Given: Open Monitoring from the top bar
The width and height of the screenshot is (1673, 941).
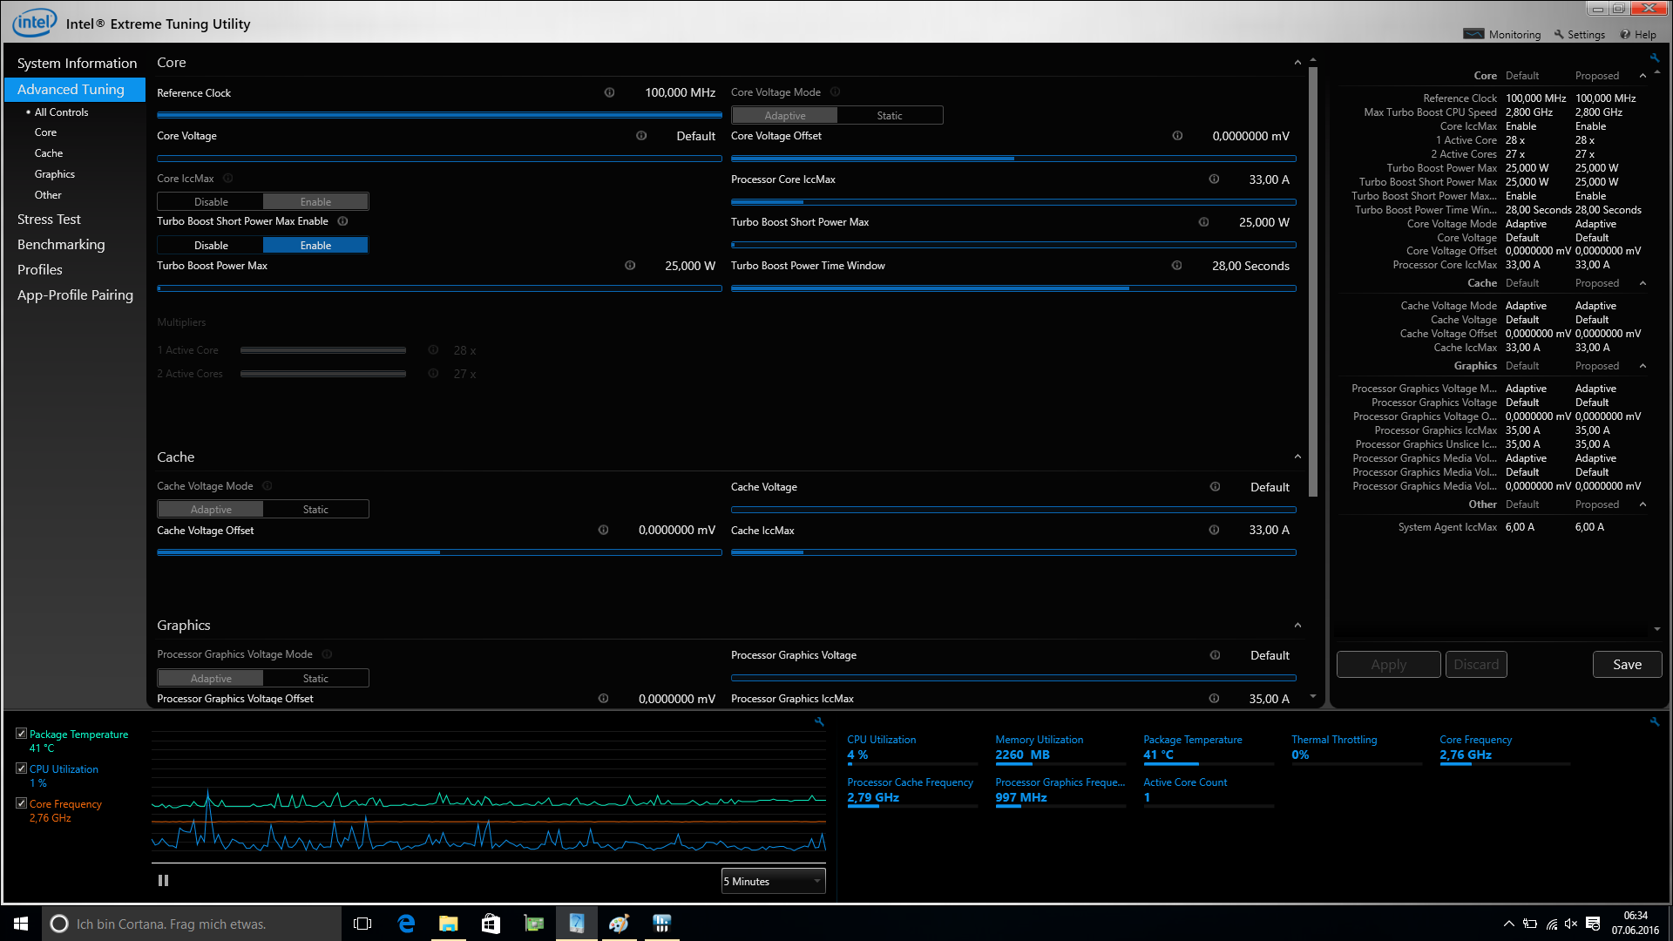Looking at the screenshot, I should coord(1502,35).
